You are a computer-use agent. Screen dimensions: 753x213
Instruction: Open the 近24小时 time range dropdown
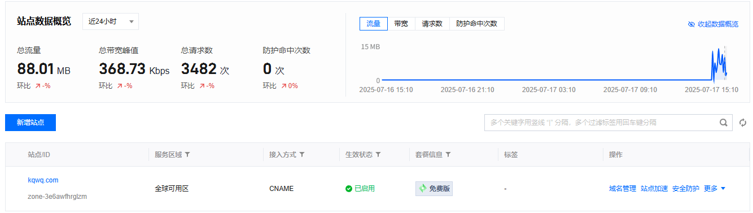click(111, 21)
